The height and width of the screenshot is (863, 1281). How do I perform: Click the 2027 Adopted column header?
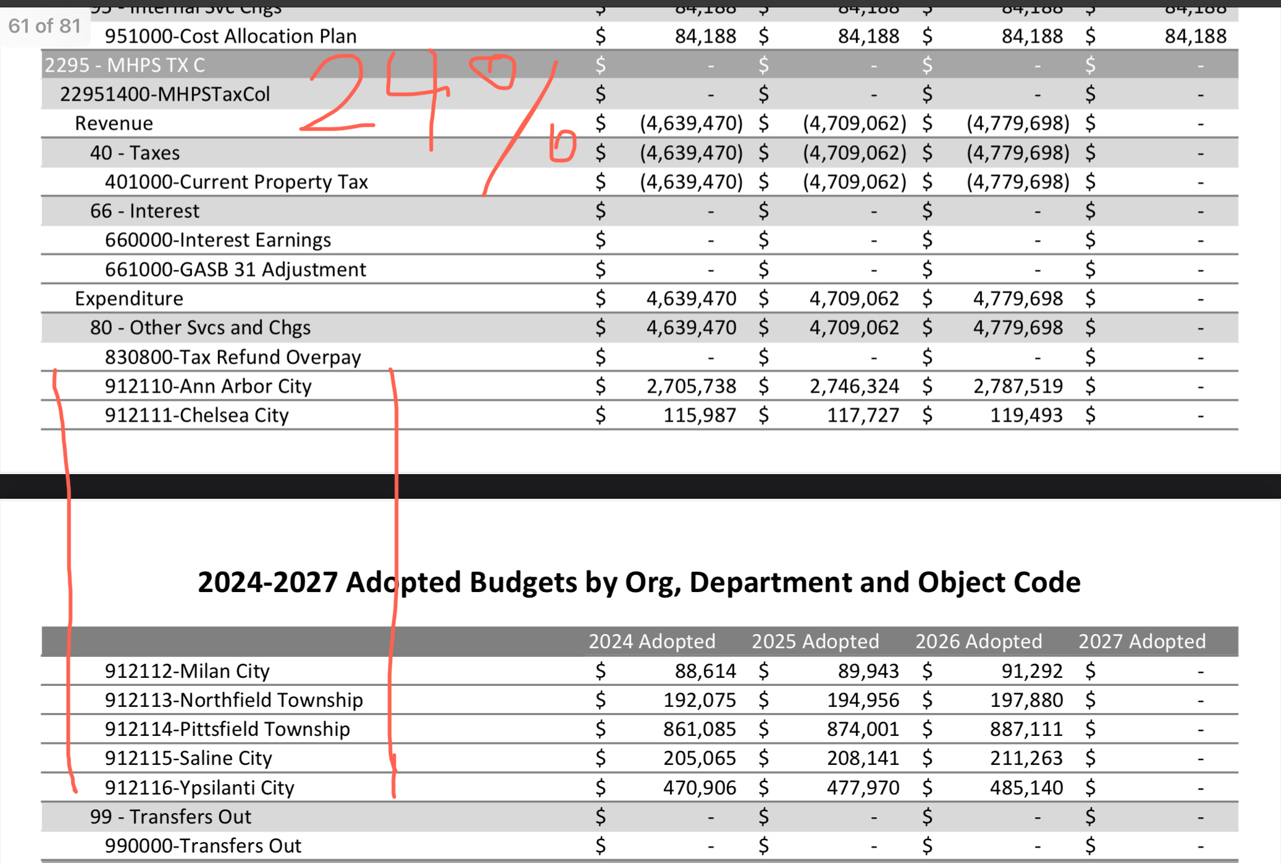(1141, 641)
